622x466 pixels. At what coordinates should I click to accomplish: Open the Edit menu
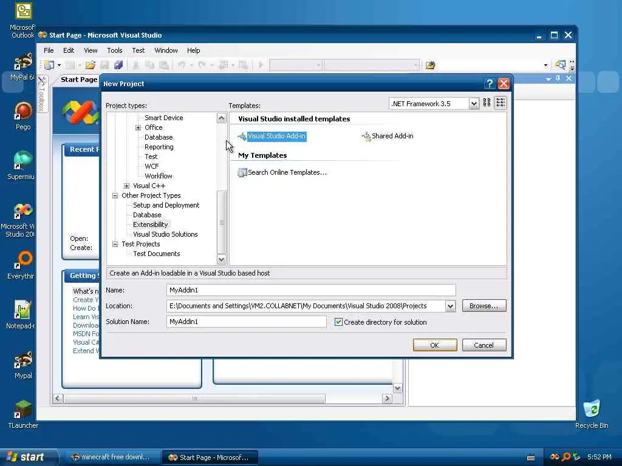pyautogui.click(x=69, y=50)
